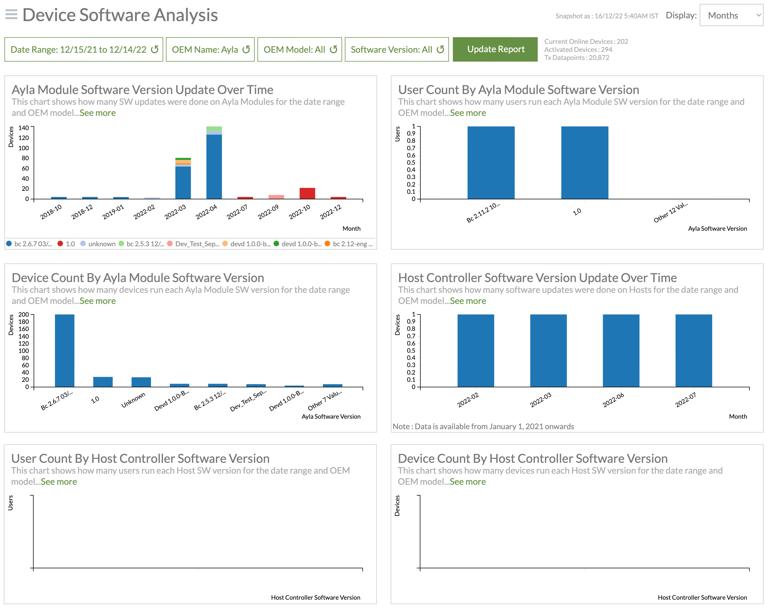Open the Date Range filter

click(78, 49)
